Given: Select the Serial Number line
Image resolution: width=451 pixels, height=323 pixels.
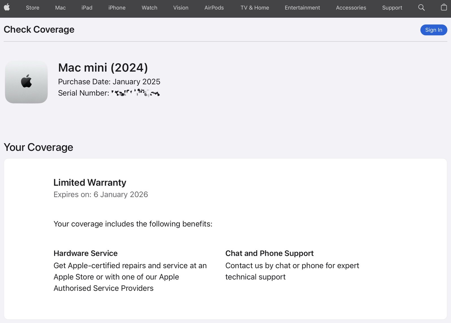Looking at the screenshot, I should click(x=109, y=93).
